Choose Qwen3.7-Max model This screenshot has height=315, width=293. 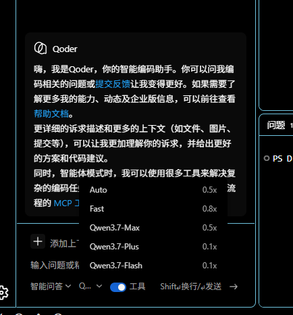coord(153,228)
